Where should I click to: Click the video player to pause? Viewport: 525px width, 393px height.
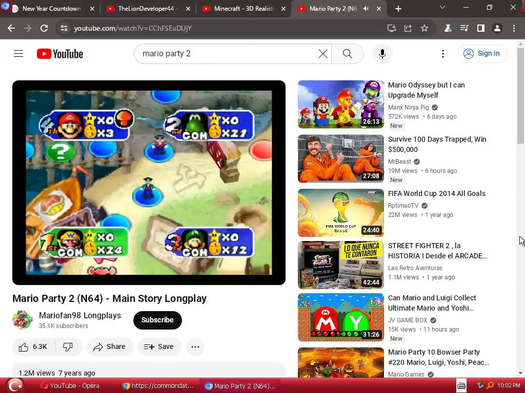[x=149, y=183]
